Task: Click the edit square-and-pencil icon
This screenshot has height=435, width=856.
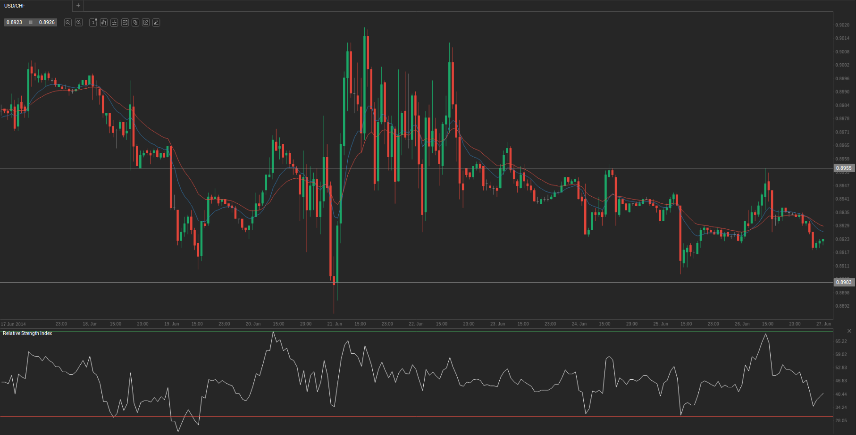Action: [146, 23]
